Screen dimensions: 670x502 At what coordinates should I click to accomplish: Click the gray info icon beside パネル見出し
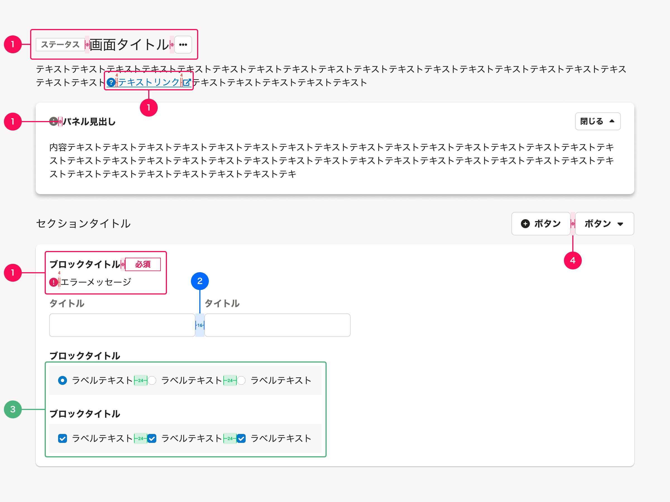53,121
